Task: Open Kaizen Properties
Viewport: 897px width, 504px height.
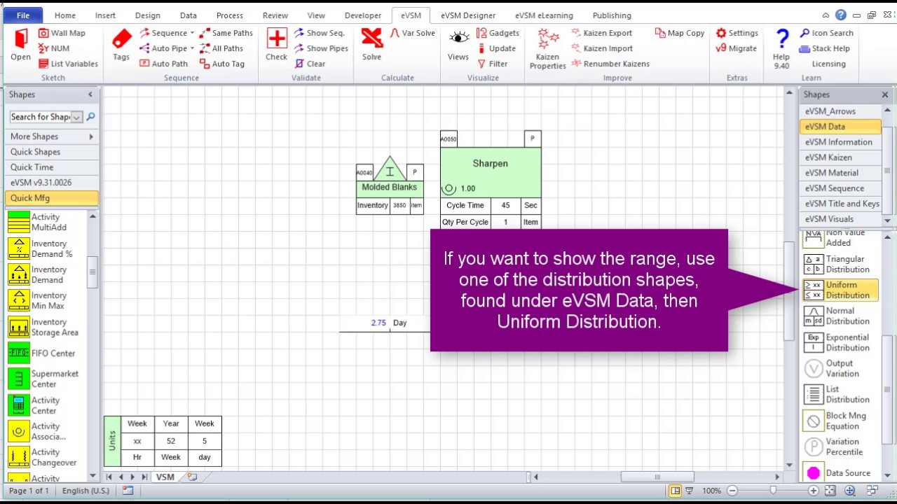Action: pos(547,49)
